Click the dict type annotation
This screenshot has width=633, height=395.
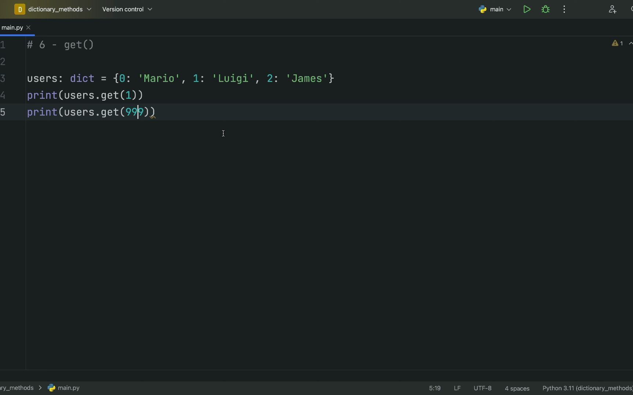click(x=82, y=78)
